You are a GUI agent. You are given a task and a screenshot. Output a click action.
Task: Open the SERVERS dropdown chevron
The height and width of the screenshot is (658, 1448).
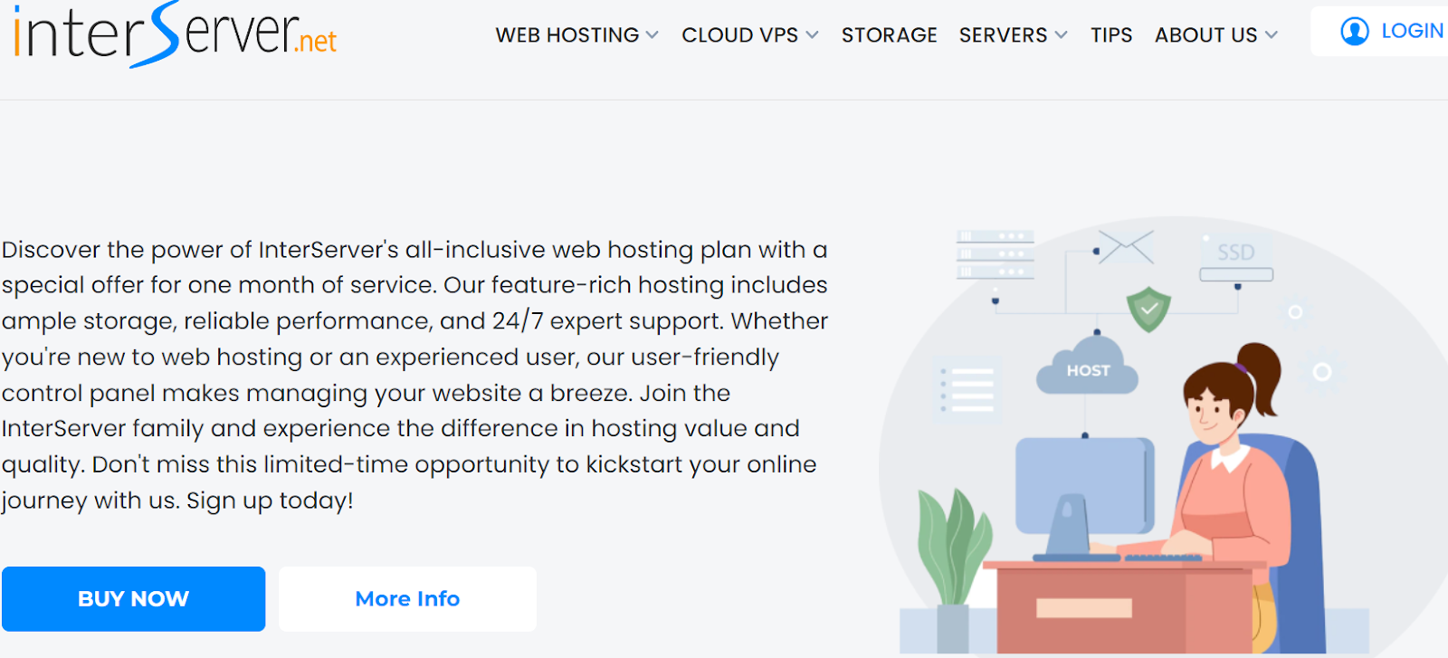click(1061, 35)
